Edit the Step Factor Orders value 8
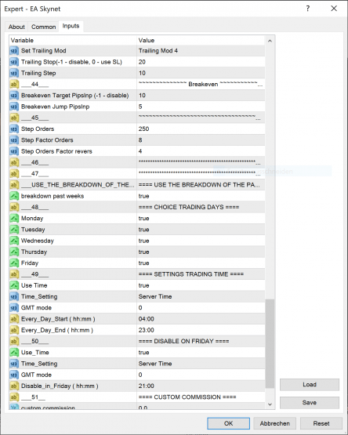 coord(201,140)
